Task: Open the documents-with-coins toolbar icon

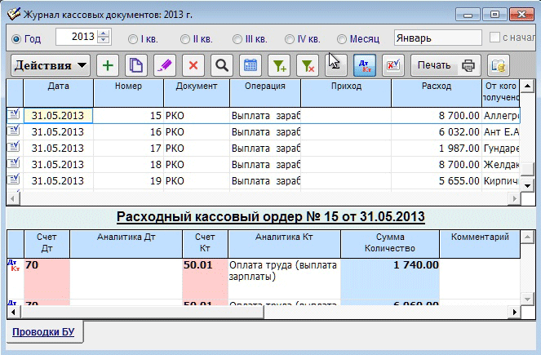Action: coord(499,65)
